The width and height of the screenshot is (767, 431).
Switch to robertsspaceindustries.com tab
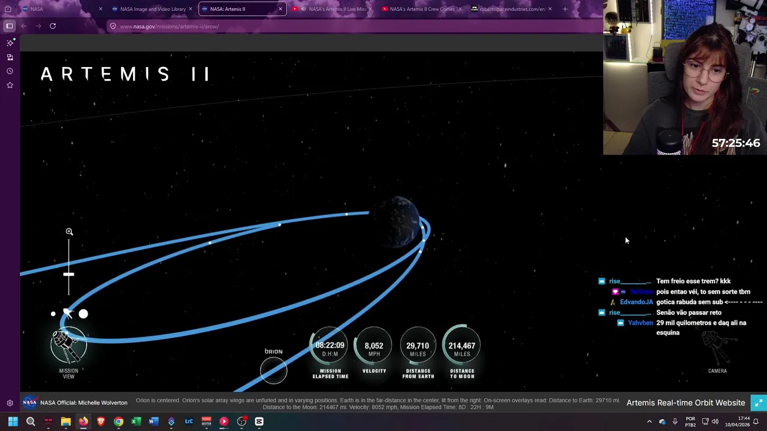pyautogui.click(x=511, y=9)
